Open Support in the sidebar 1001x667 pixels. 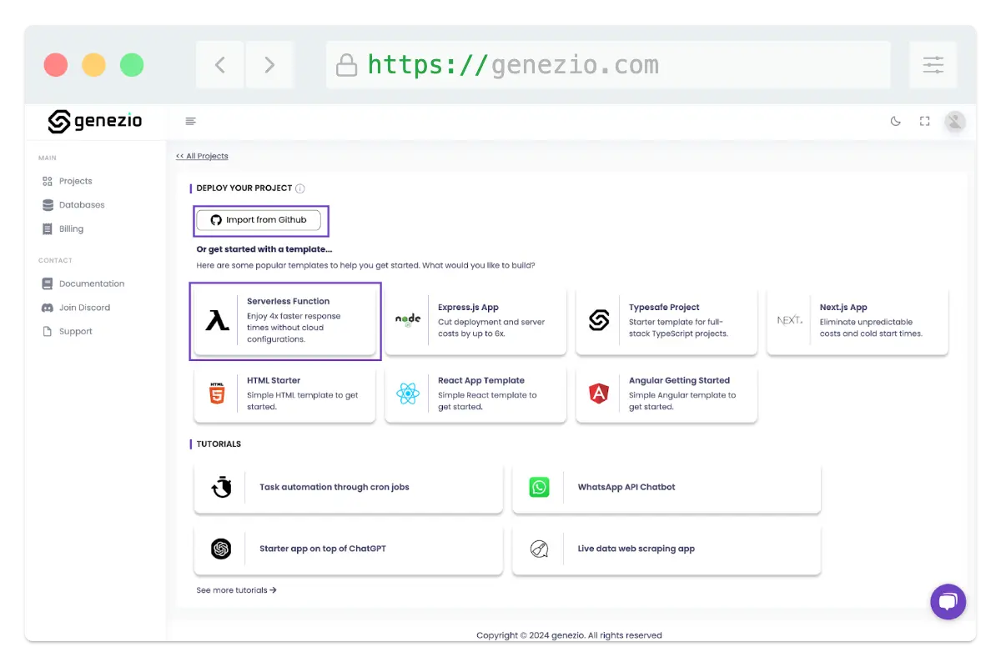tap(68, 332)
